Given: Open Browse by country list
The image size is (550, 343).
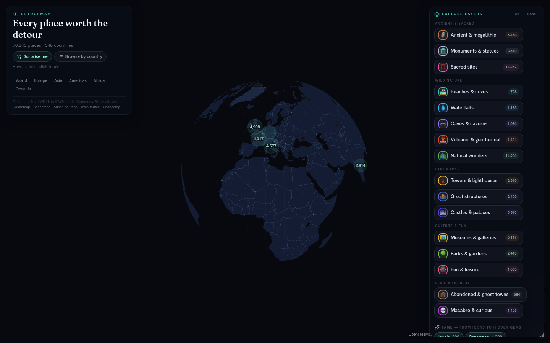Looking at the screenshot, I should coord(80,56).
